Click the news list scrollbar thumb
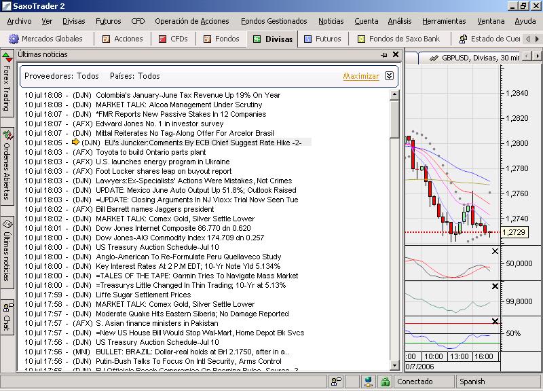The height and width of the screenshot is (391, 543). (394, 119)
